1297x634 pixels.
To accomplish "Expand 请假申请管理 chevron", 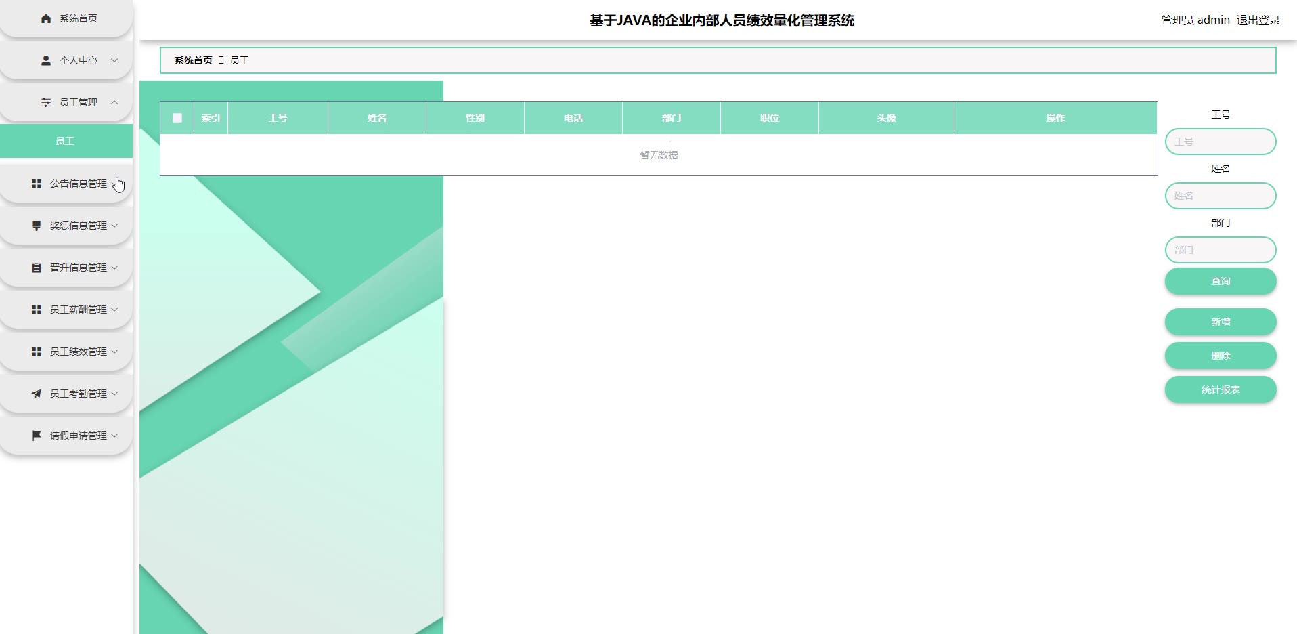I will coord(114,436).
